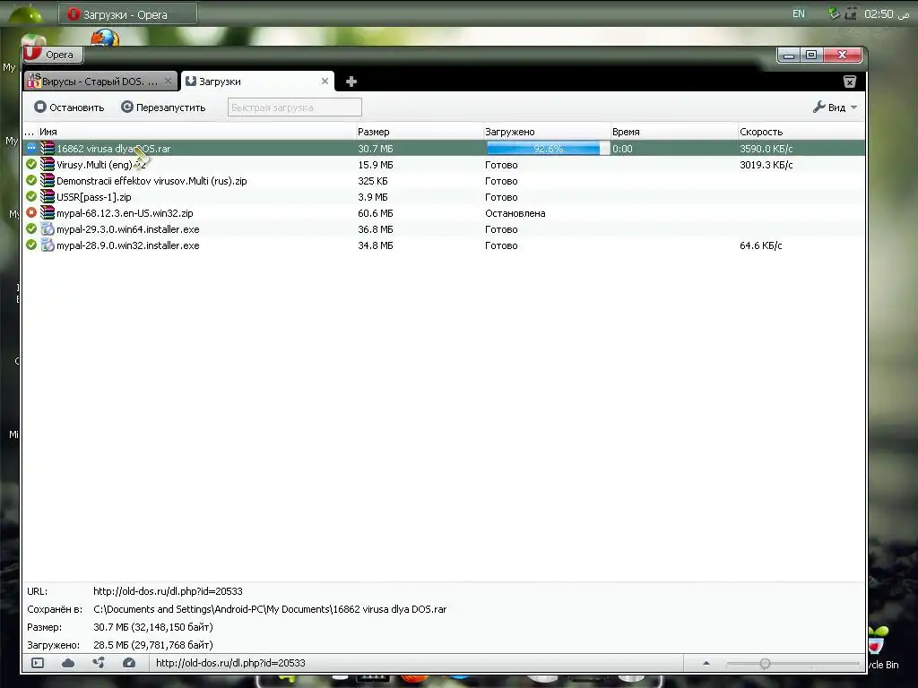918x688 pixels.
Task: Sort downloads by Скорость column
Action: click(x=801, y=132)
